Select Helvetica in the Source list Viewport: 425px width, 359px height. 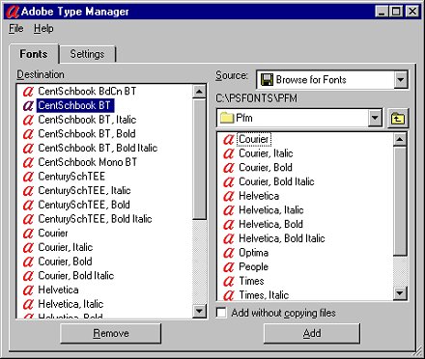tap(259, 196)
